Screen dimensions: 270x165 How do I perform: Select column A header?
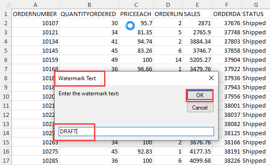click(35, 5)
